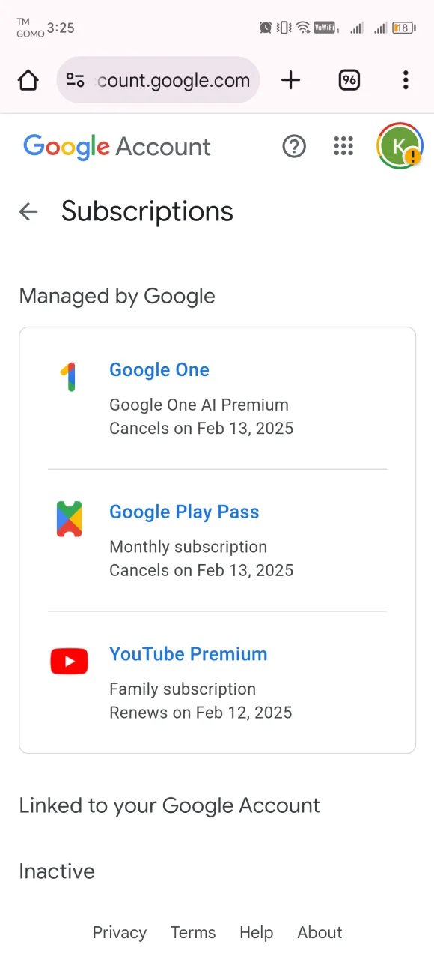Click the YouTube Premium play icon
Viewport: 434px width, 959px height.
[69, 661]
